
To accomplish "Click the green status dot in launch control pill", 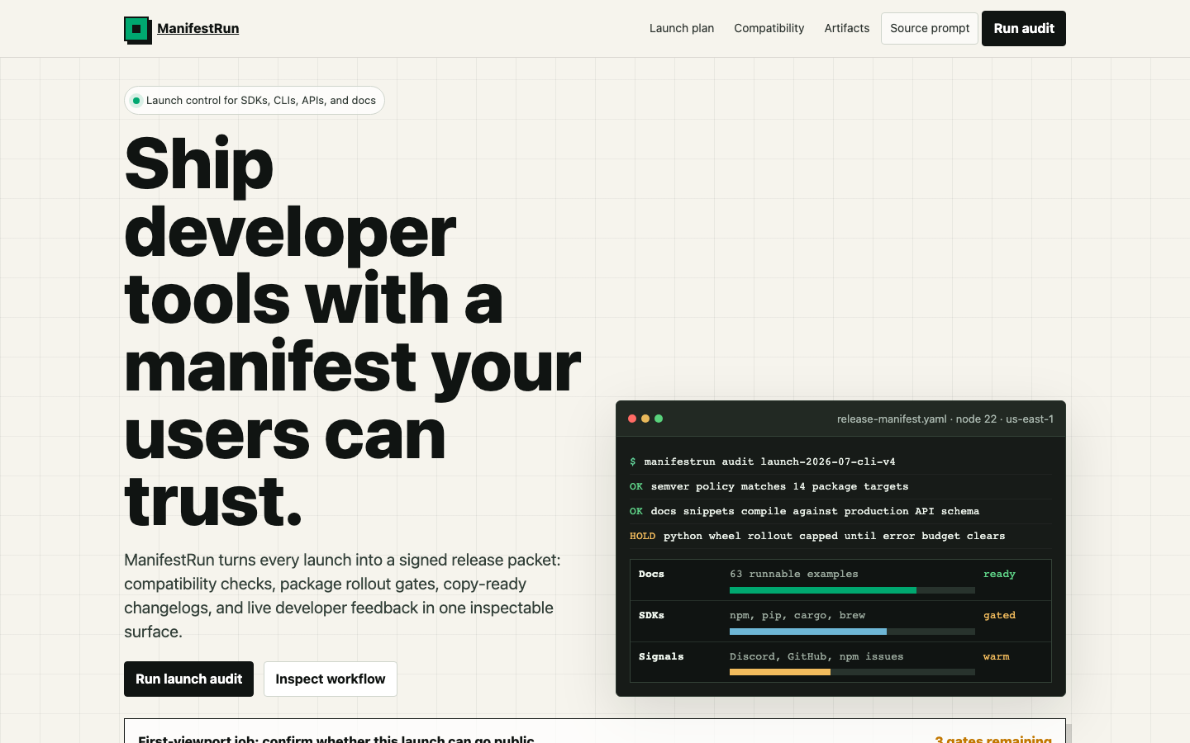I will pyautogui.click(x=136, y=101).
